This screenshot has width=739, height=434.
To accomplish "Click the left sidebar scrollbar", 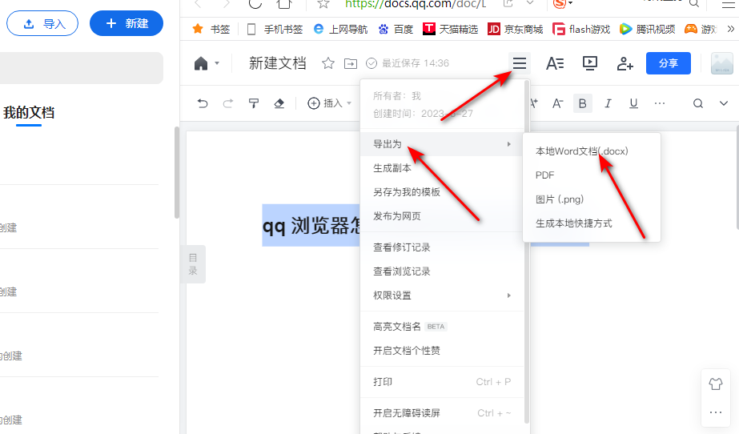I will [x=177, y=172].
